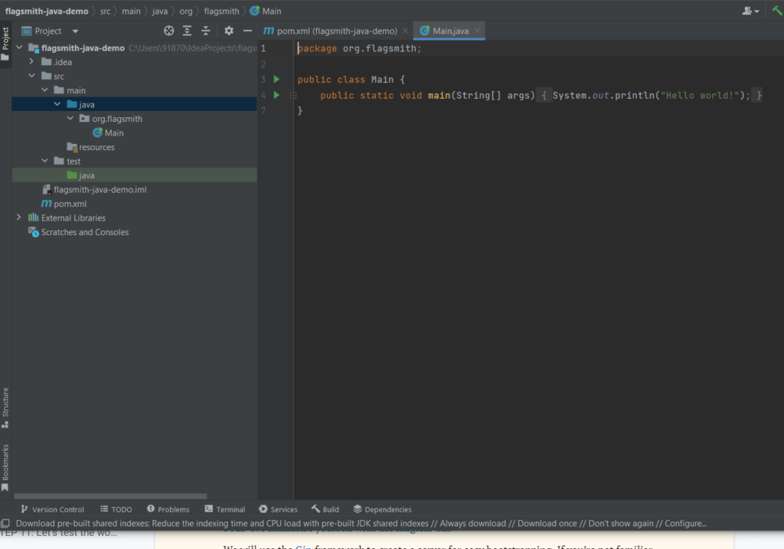Collapse the src folder

click(31, 76)
